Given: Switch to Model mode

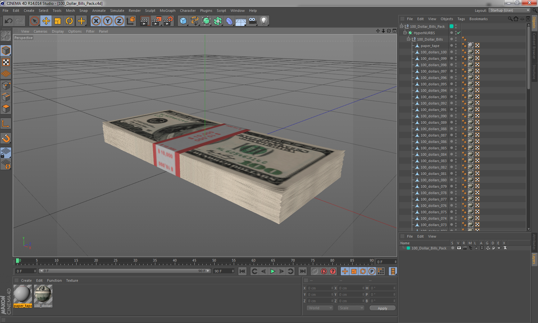Looking at the screenshot, I should click(x=6, y=51).
